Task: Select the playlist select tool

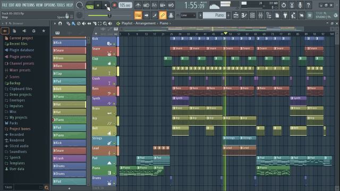Action: click(x=100, y=23)
